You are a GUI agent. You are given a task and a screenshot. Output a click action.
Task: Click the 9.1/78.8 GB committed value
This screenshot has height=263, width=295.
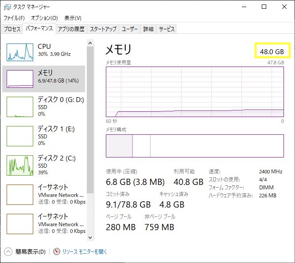[128, 204]
